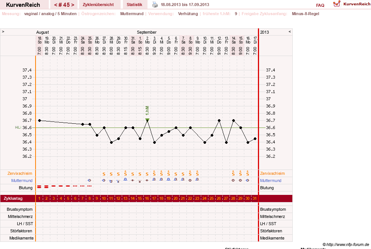Click the spotting dots on cycle day 8

click(x=89, y=186)
